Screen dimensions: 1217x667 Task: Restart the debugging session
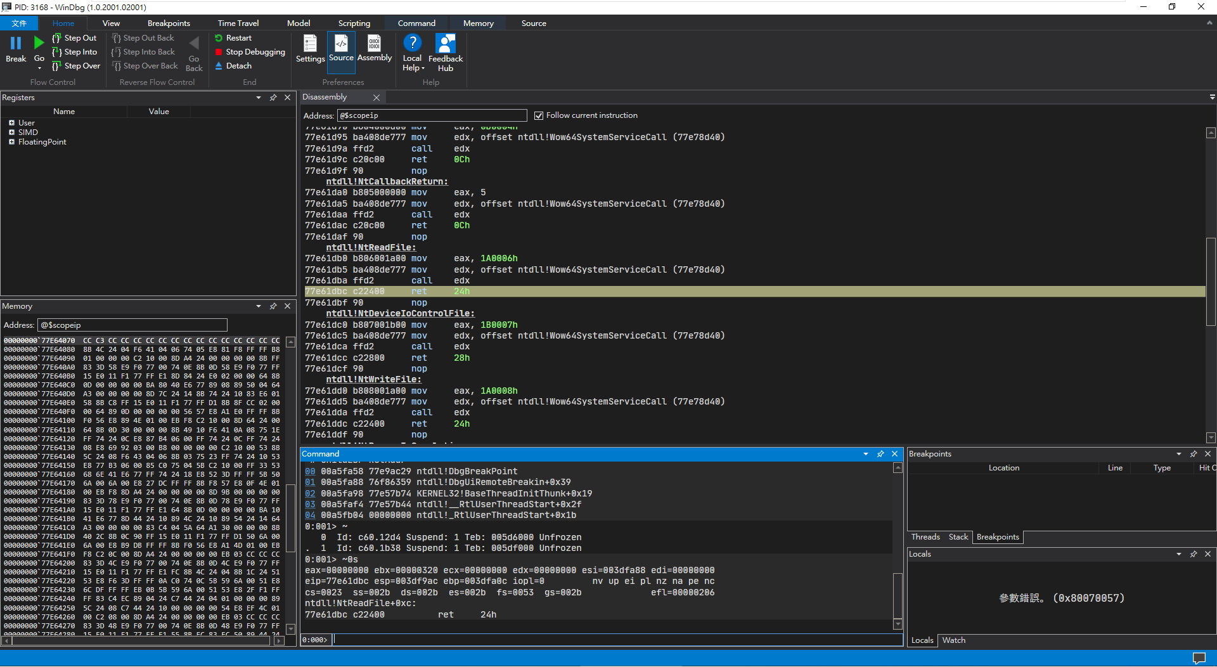point(233,38)
